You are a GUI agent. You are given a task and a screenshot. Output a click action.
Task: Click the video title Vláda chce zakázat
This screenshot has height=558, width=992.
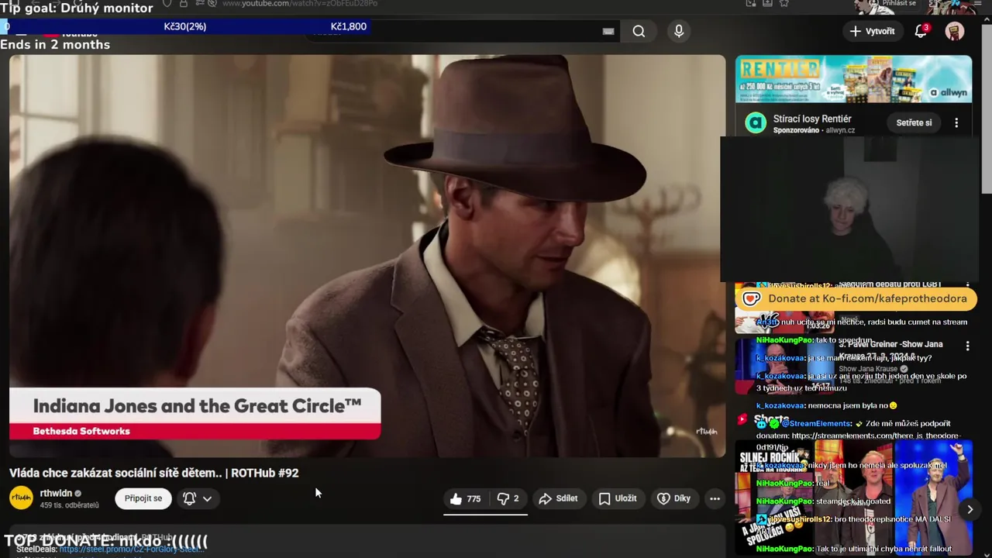[153, 473]
